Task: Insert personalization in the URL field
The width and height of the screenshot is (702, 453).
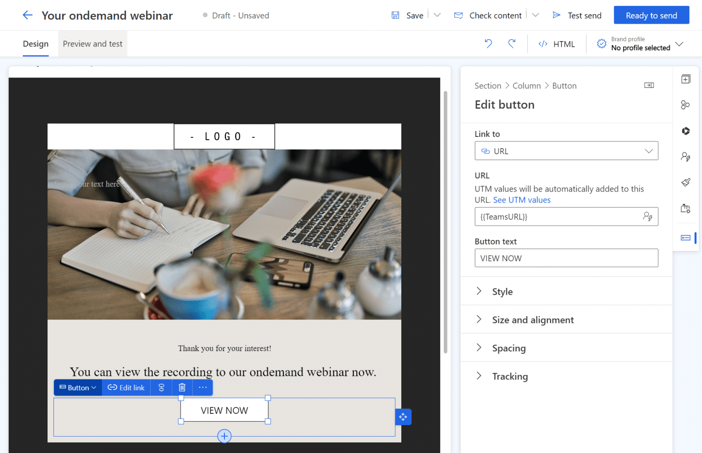Action: [x=648, y=217]
